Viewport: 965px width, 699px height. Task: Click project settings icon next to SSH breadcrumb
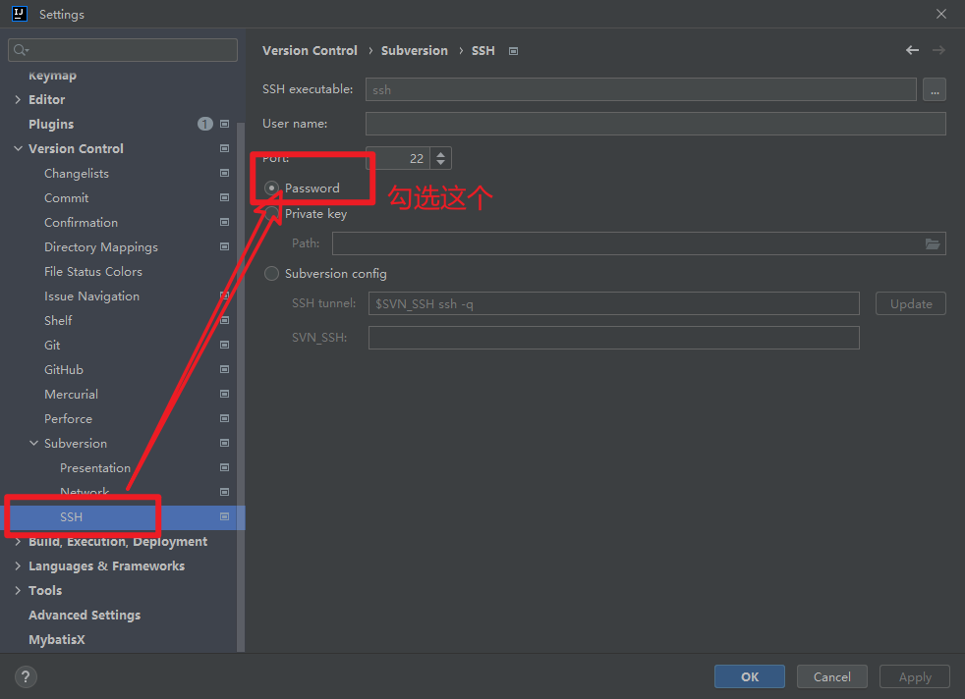[513, 51]
